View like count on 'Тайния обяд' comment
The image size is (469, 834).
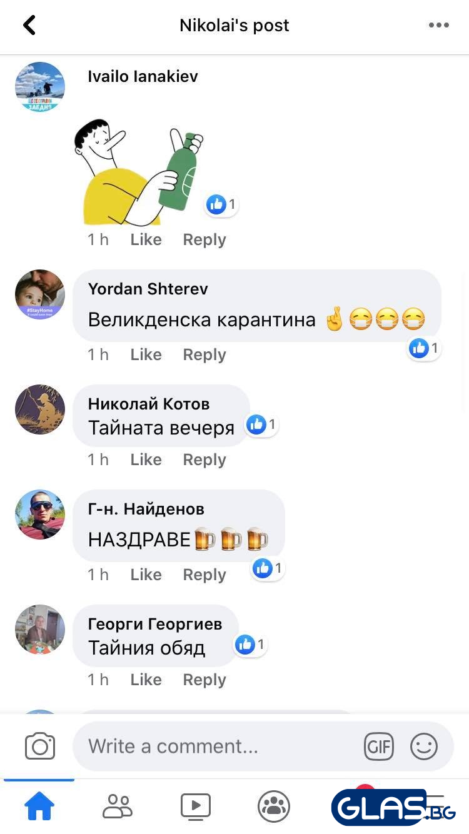pyautogui.click(x=251, y=645)
